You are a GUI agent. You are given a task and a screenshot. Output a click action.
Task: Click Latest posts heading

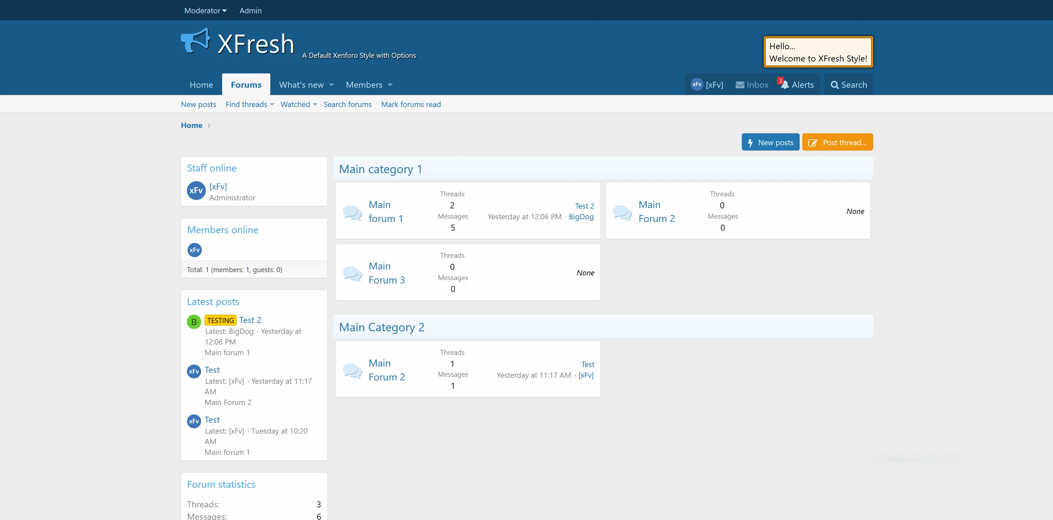213,301
